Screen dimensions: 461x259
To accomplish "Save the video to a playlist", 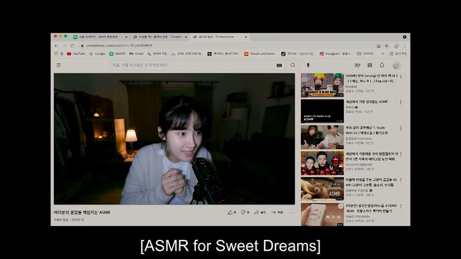I will [277, 212].
